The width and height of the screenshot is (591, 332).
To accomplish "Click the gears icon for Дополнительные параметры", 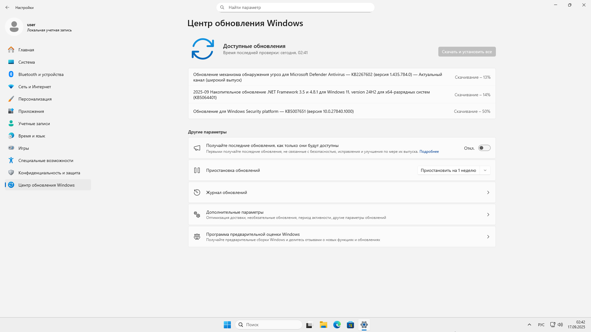I will point(197,215).
